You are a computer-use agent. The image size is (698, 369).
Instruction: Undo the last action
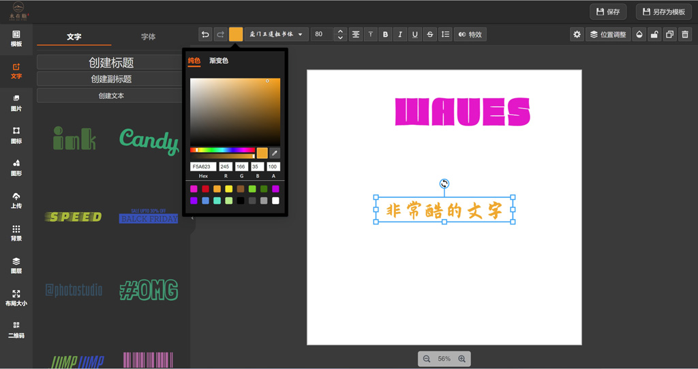pos(205,34)
